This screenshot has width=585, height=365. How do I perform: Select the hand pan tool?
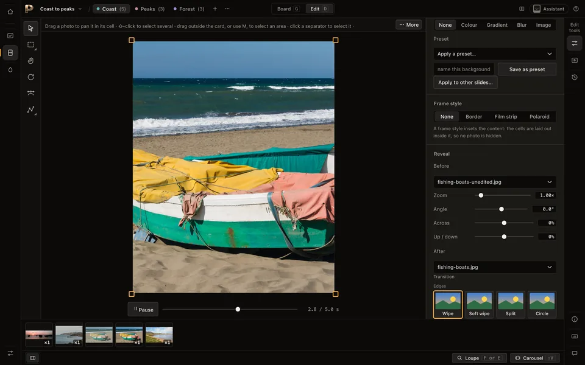(31, 61)
